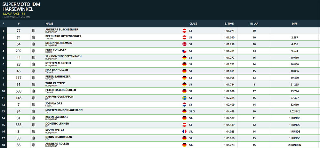Click the checkered flag icon for Toni Krettek
Screen dimensions: 320x148
[x=34, y=85]
